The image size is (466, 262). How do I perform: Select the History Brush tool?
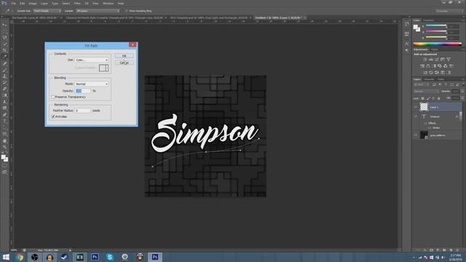point(5,82)
